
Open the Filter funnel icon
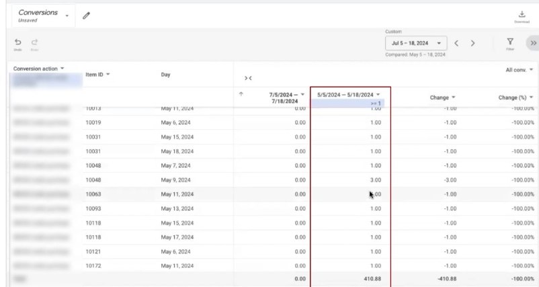[x=509, y=43]
